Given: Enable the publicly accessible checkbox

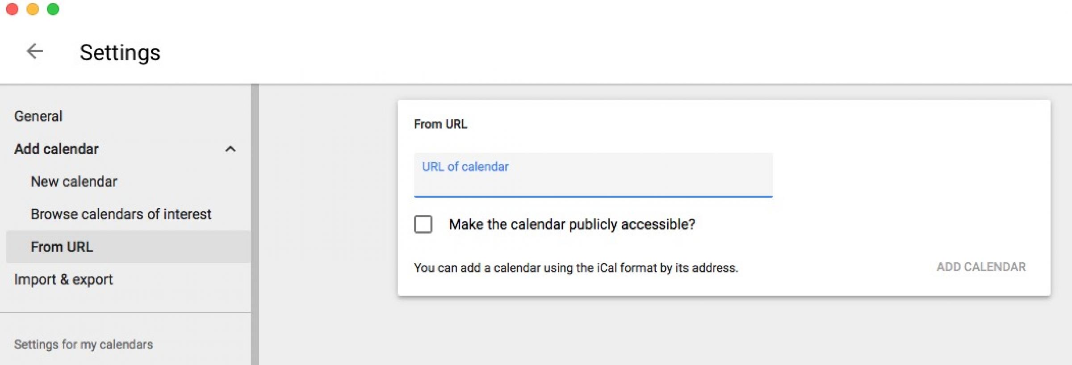Looking at the screenshot, I should pyautogui.click(x=423, y=224).
